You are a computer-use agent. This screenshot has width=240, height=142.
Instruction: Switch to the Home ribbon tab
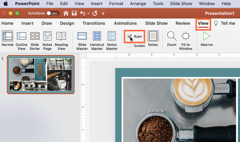pyautogui.click(x=7, y=23)
